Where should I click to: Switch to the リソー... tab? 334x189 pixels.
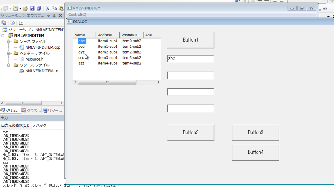pyautogui.click(x=52, y=110)
